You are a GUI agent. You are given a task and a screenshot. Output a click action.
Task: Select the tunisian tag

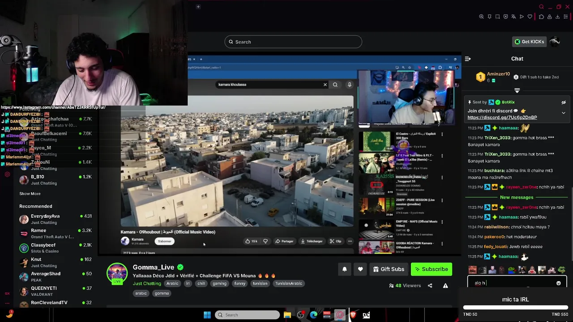pyautogui.click(x=260, y=284)
